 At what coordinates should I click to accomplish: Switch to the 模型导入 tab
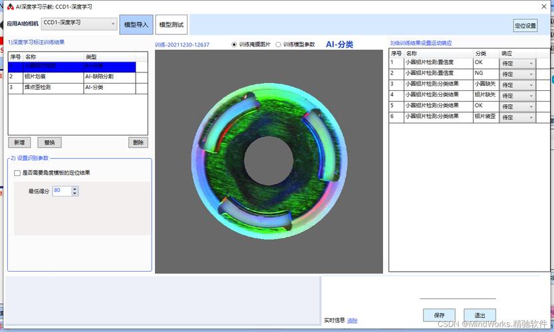pyautogui.click(x=136, y=25)
